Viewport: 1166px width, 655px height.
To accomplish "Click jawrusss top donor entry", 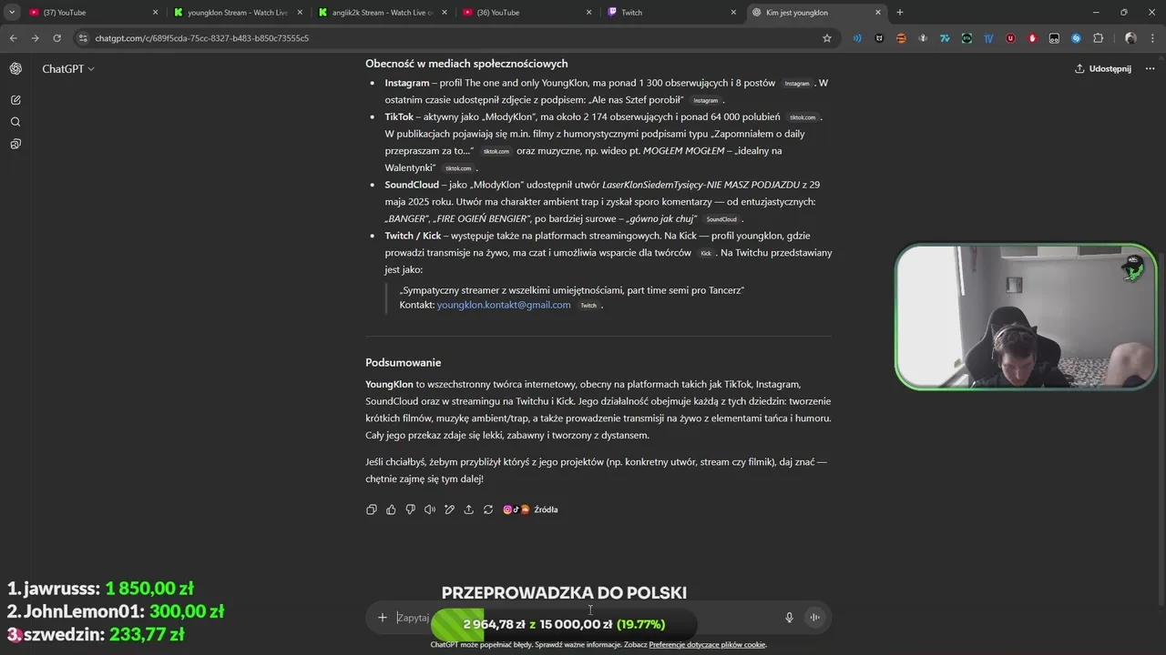I will point(100,589).
